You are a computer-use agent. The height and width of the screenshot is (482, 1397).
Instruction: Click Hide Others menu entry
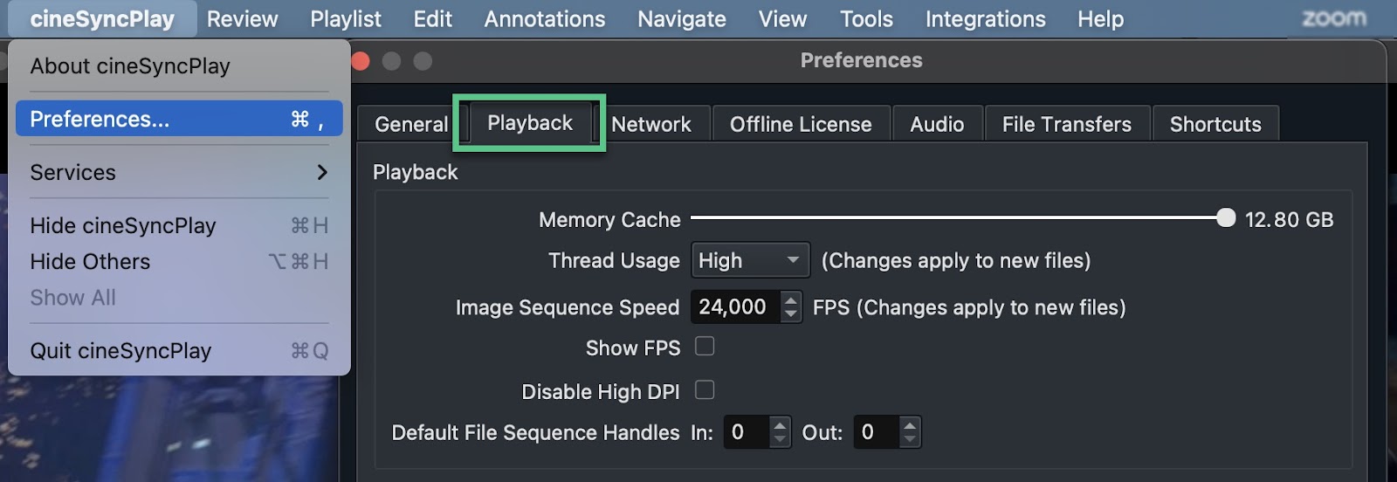pos(90,261)
